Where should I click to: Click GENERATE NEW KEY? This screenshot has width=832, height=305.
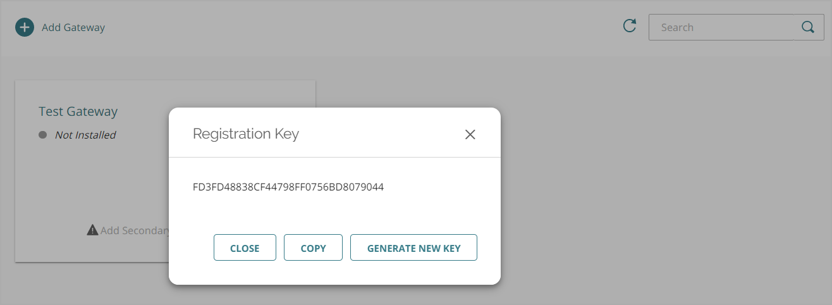[x=413, y=248]
